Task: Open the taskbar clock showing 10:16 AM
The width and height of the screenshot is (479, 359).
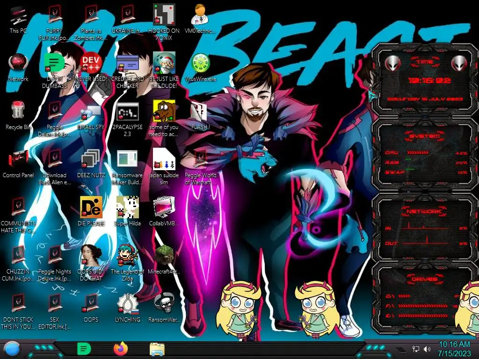Action: [x=455, y=349]
